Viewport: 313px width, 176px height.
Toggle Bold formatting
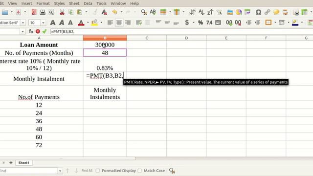pos(53,22)
